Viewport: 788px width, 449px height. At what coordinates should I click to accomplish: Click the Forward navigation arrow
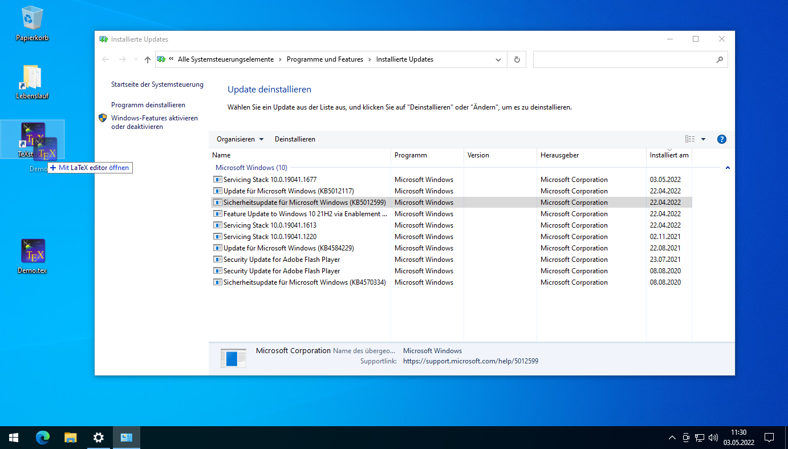pyautogui.click(x=122, y=59)
